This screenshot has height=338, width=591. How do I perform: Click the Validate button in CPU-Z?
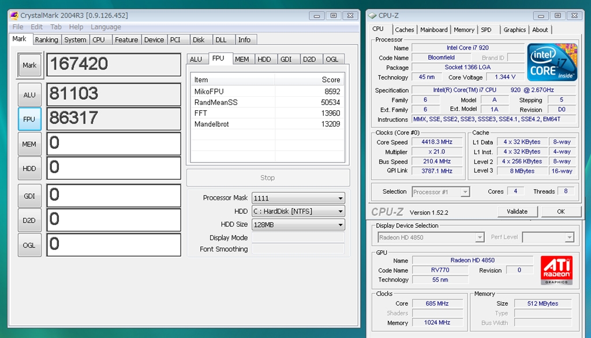(517, 212)
